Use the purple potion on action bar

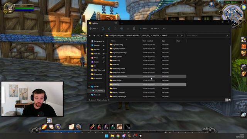click(x=106, y=127)
